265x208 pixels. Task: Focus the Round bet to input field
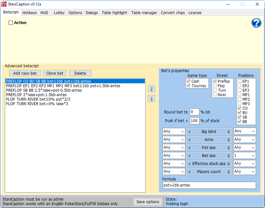[195, 112]
